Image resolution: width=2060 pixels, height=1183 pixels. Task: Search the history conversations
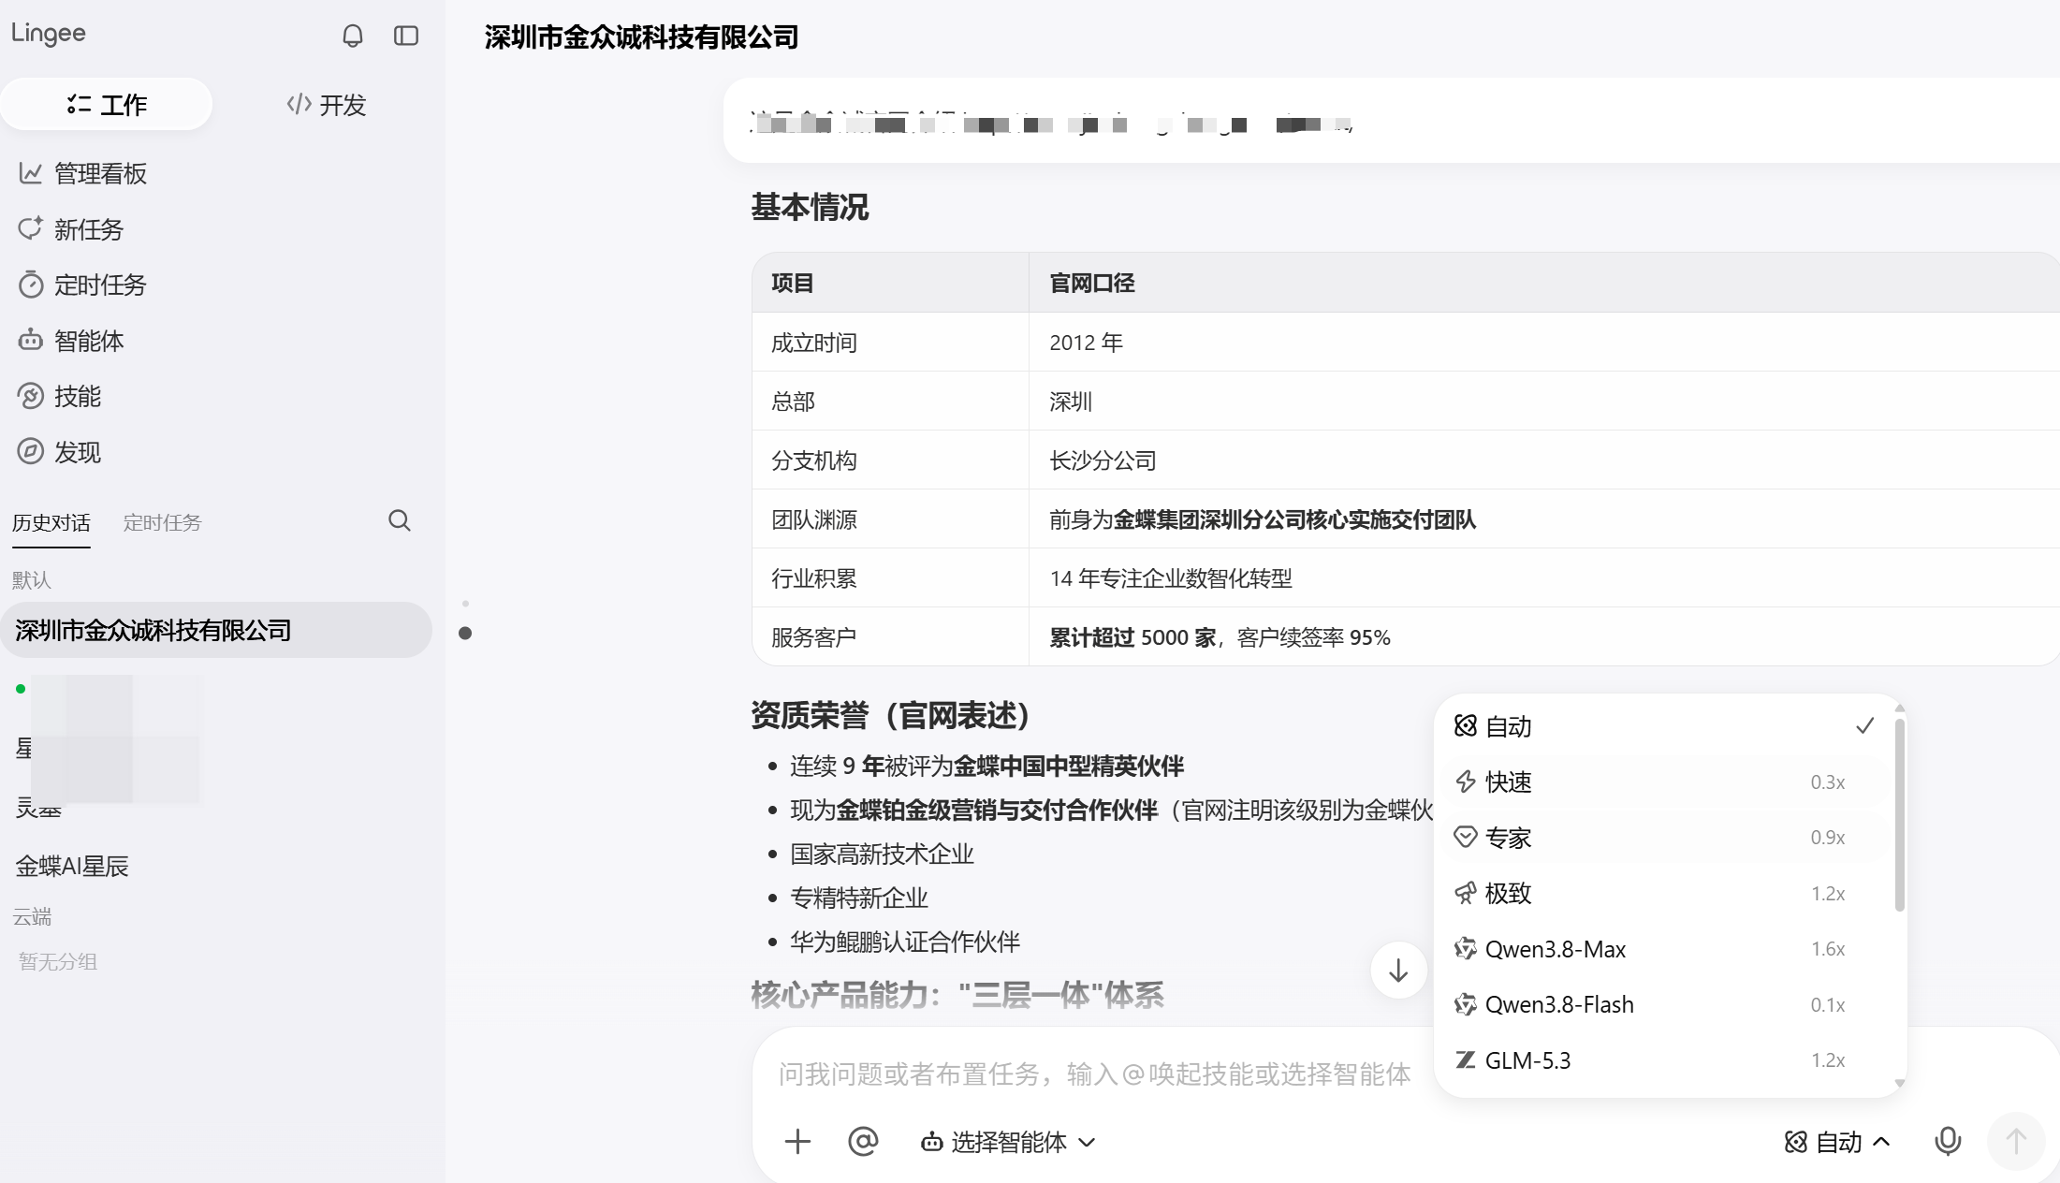click(400, 520)
